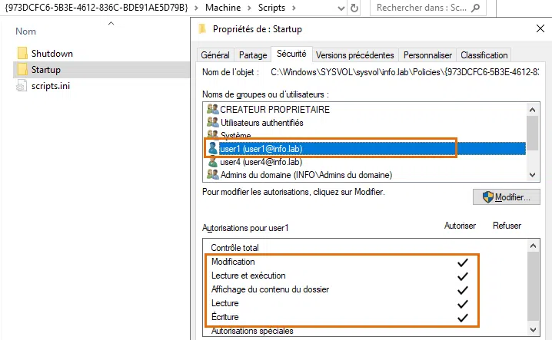Select the Startup folder icon in file list
The height and width of the screenshot is (340, 552).
point(22,70)
